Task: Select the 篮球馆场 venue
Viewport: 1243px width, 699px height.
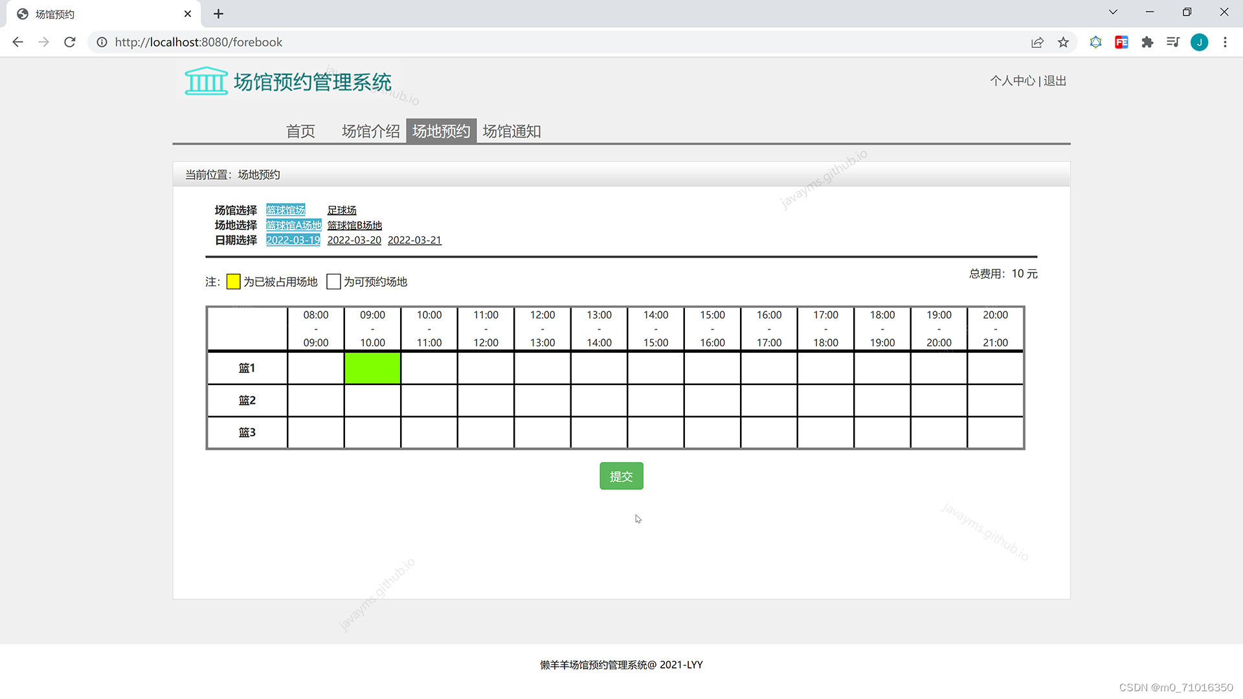Action: tap(286, 210)
